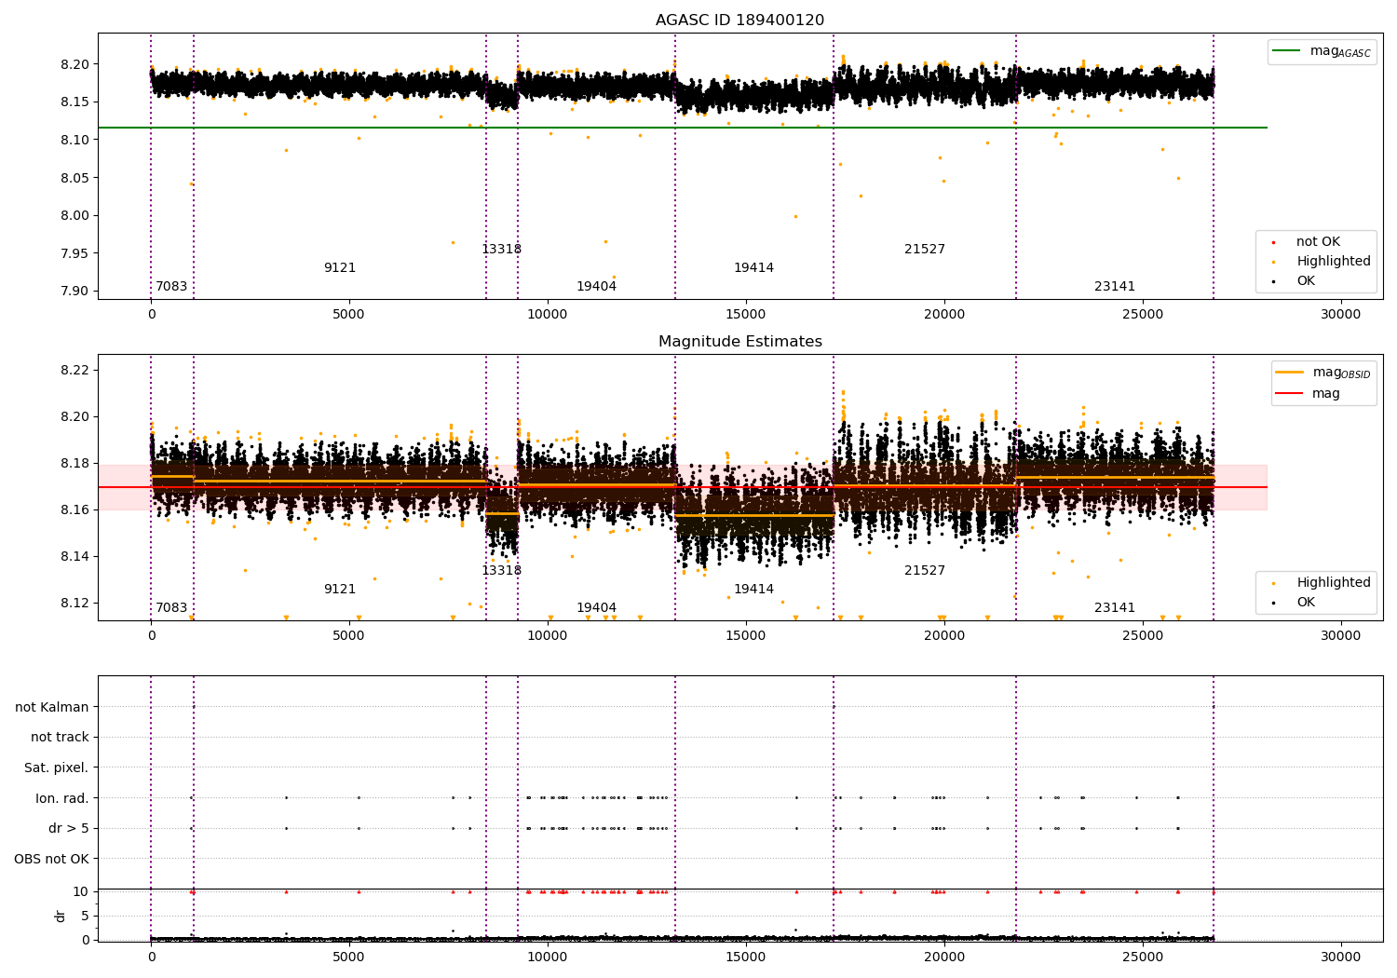This screenshot has height=978, width=1397.
Task: Click the 'Sat. pixel.' row label
Action: click(57, 767)
